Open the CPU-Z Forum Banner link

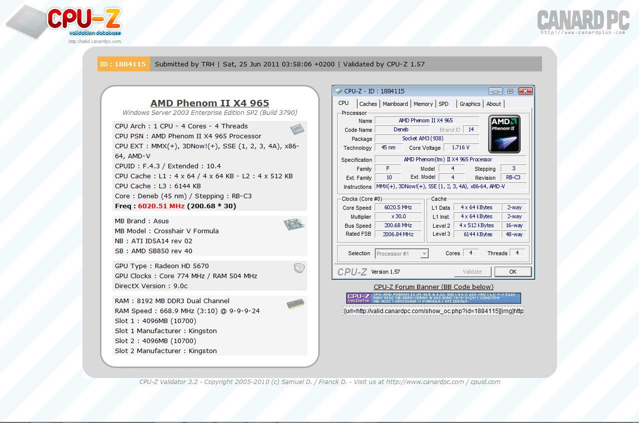pyautogui.click(x=434, y=287)
